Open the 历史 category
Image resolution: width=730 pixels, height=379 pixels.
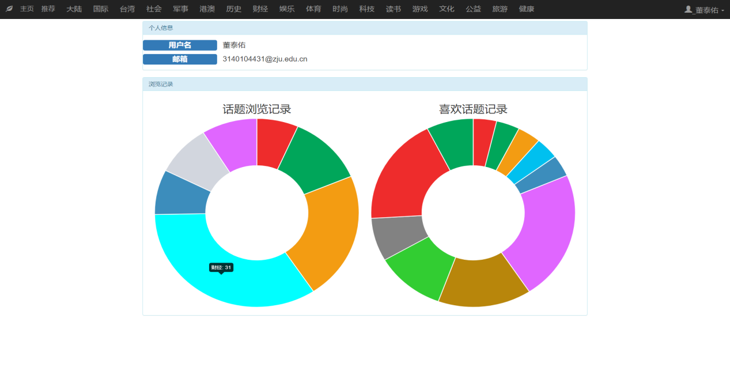234,9
